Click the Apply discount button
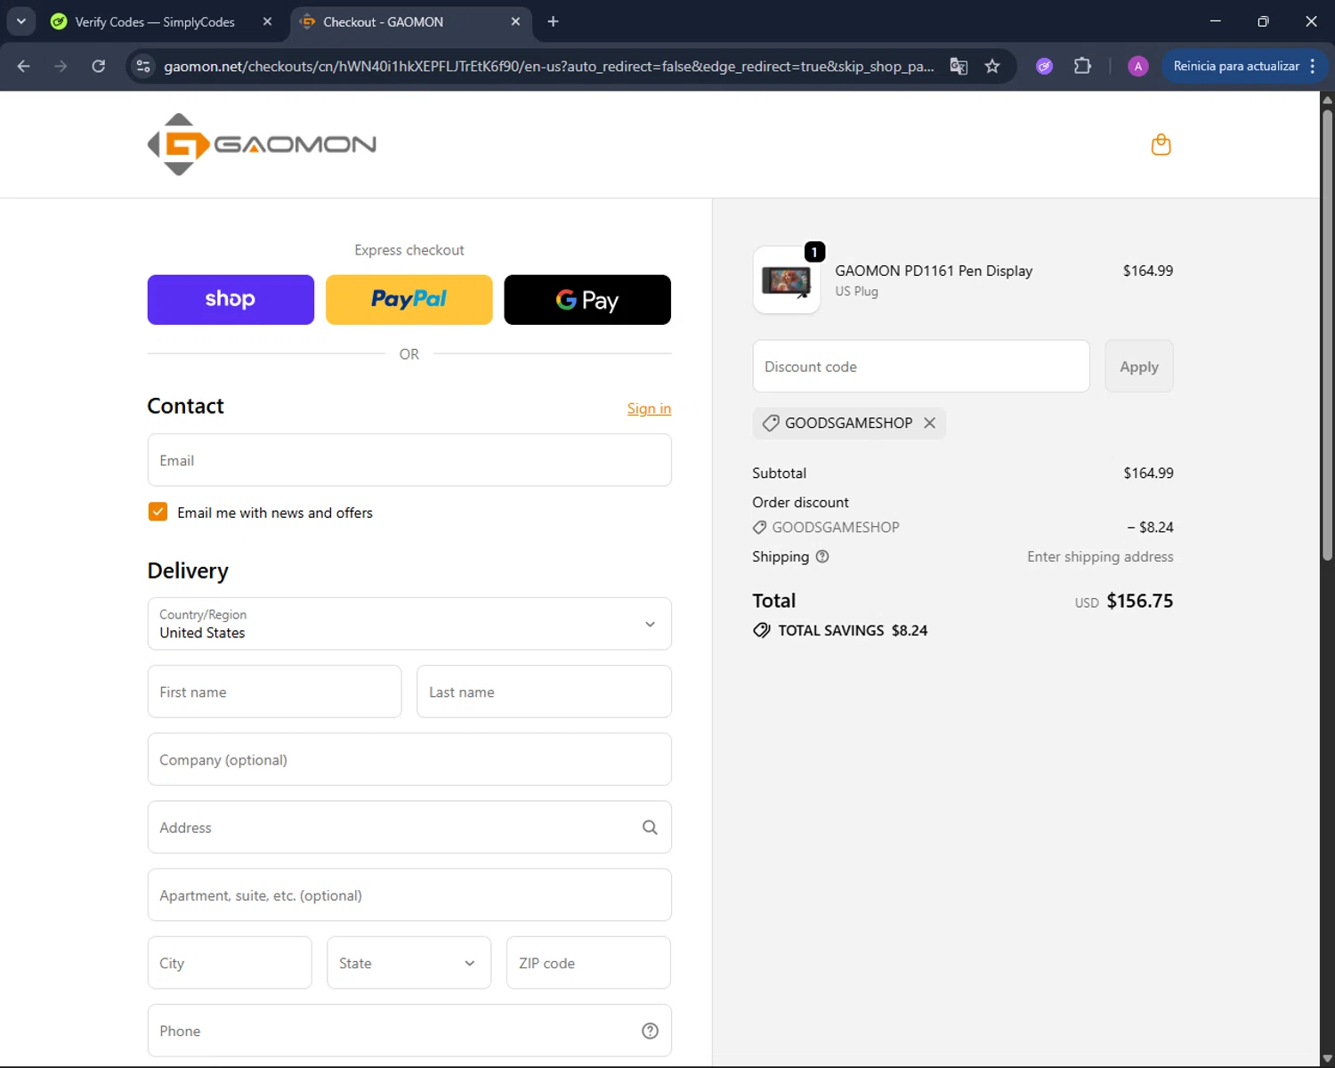Viewport: 1335px width, 1068px height. (1139, 367)
